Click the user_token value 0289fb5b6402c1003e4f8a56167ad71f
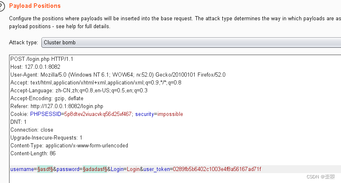Viewport: 341px width, 183px height. click(x=217, y=169)
